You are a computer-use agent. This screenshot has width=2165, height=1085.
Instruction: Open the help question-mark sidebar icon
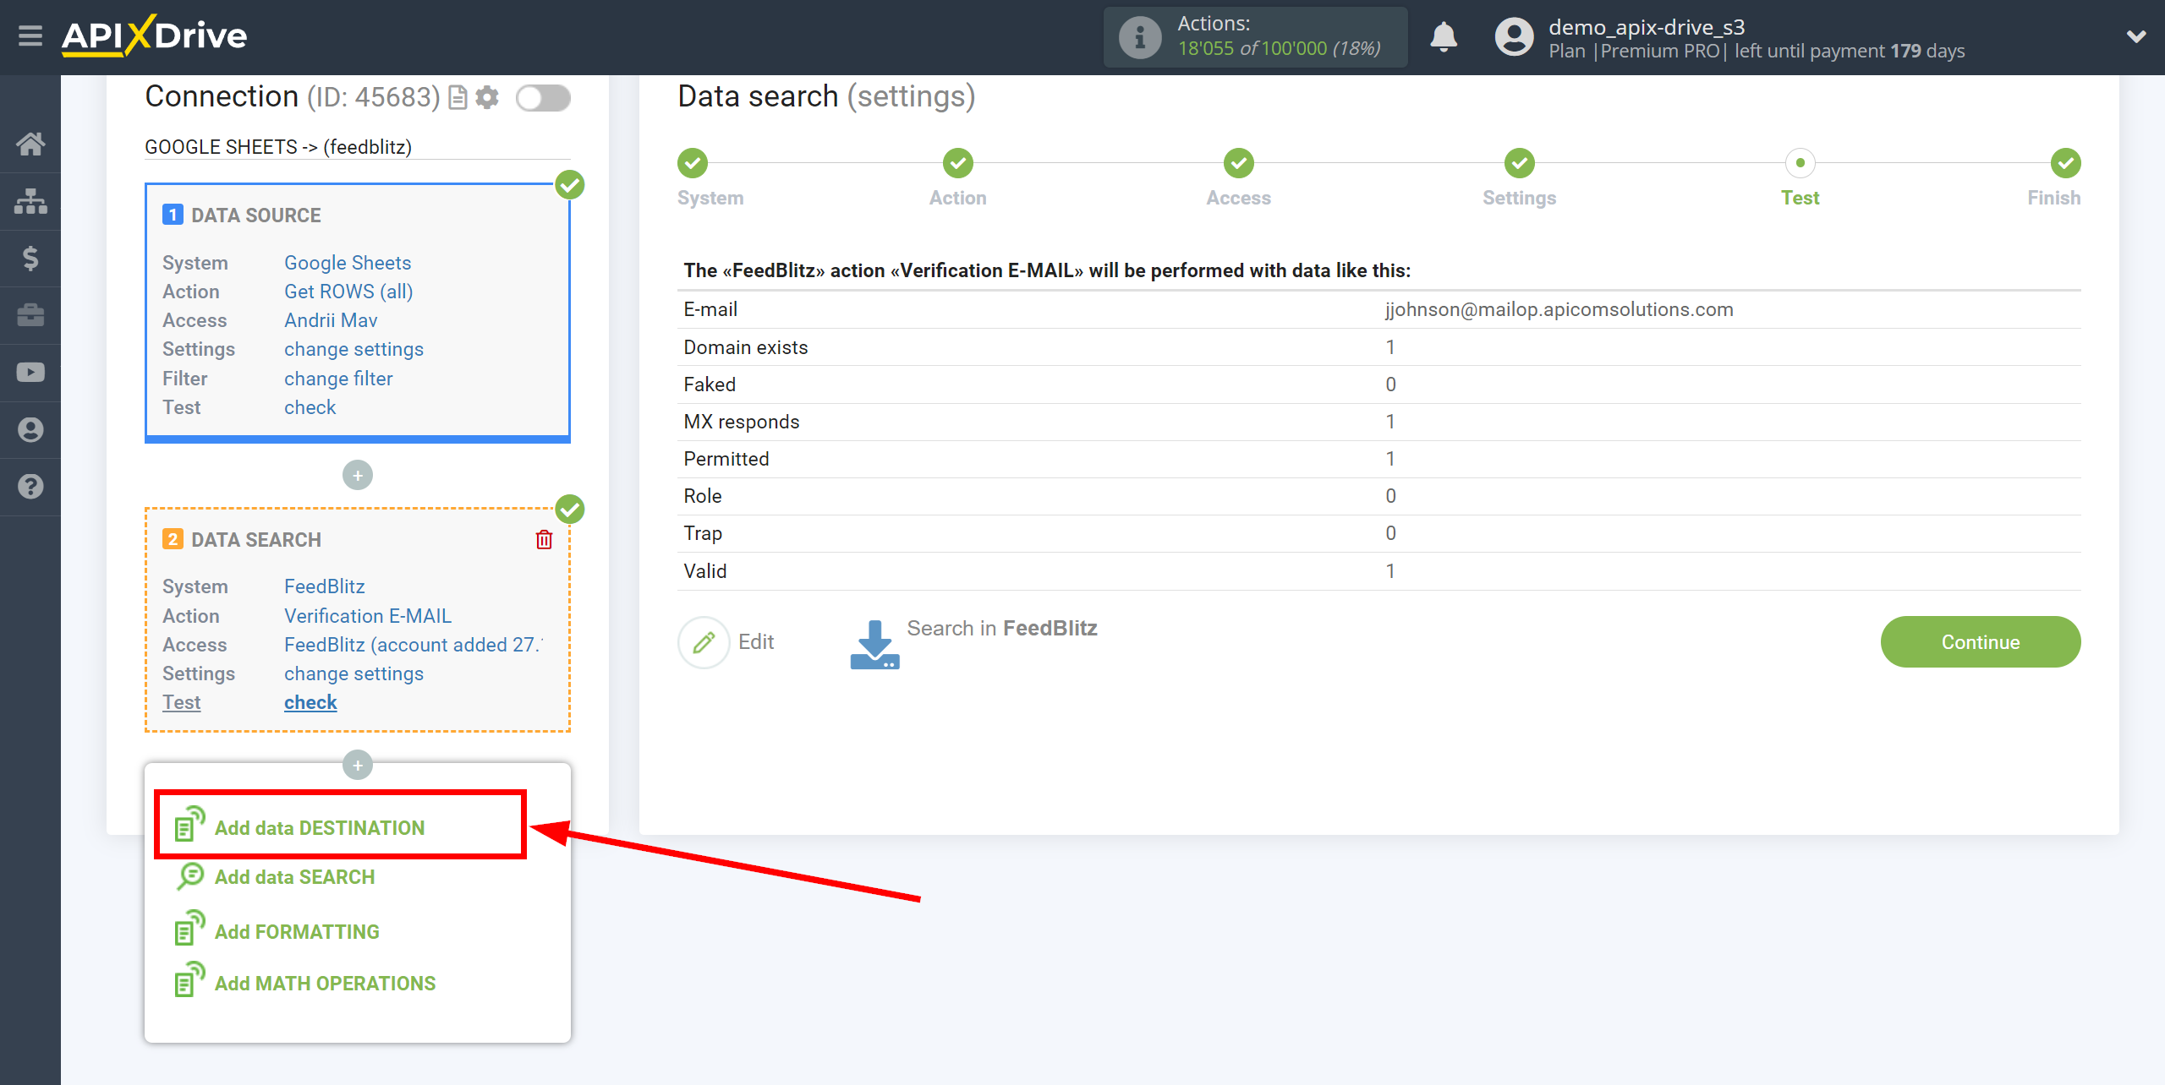click(30, 487)
